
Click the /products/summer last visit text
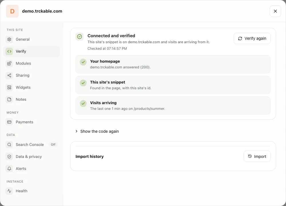click(x=128, y=108)
